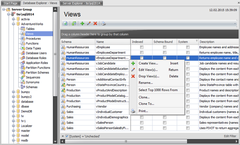Toggle Indexed checkbox for vEmployee row

142,47
